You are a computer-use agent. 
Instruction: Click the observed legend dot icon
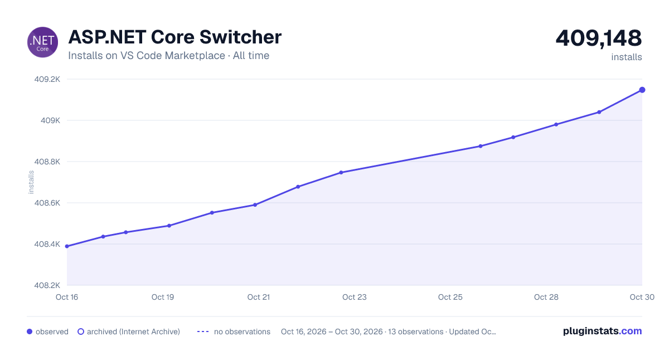(x=30, y=331)
